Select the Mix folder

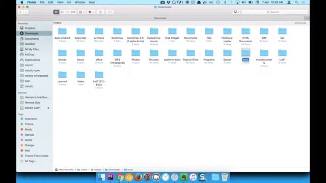coord(282,35)
